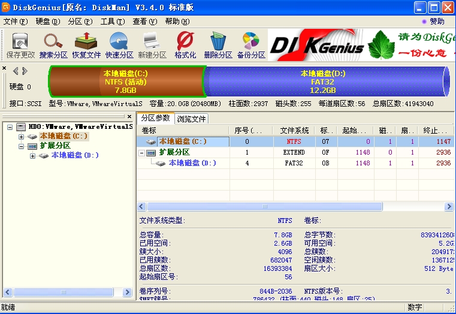Viewport: 456px width, 314px height.
Task: Open 搜索分区 search partition tool
Action: coord(53,45)
